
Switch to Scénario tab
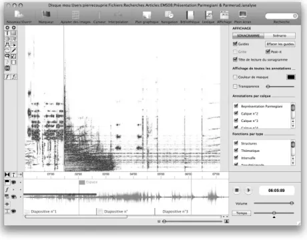point(280,35)
